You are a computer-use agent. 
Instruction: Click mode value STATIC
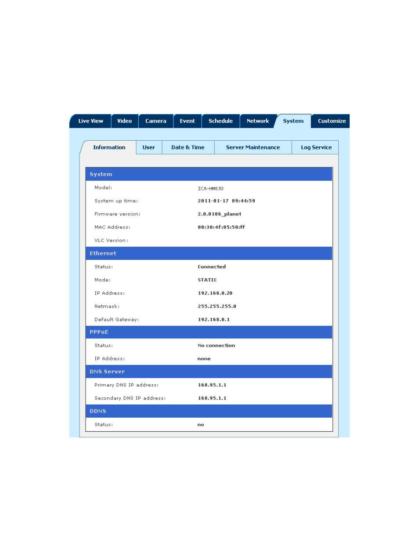[x=207, y=280]
